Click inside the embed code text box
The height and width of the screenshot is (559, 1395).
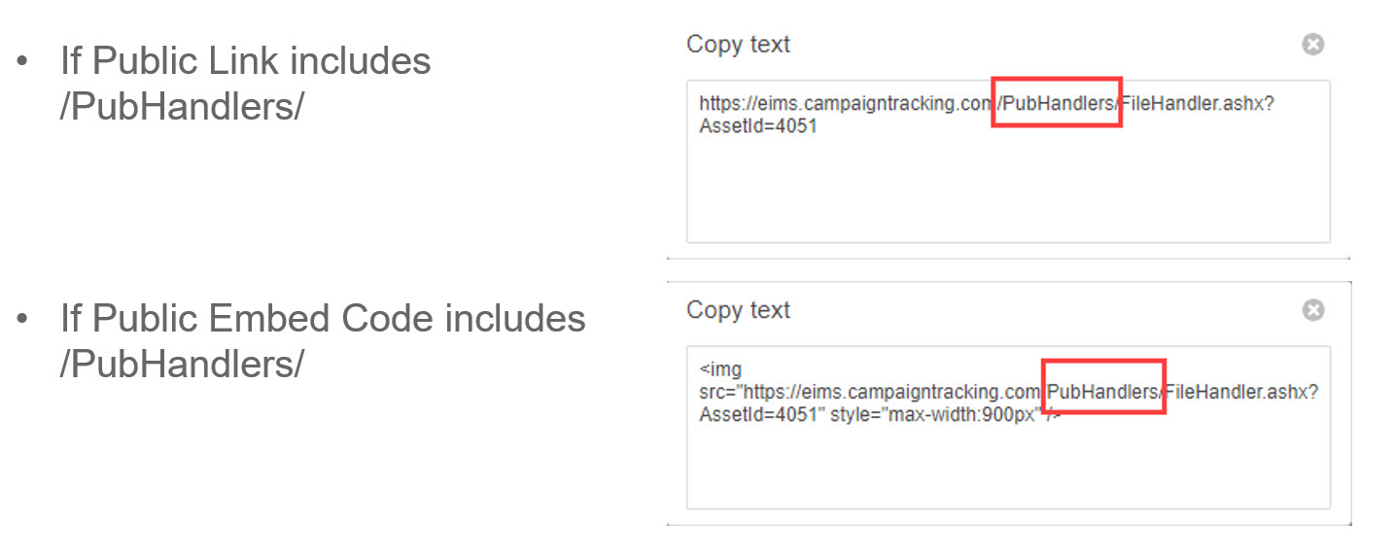[x=1008, y=428]
